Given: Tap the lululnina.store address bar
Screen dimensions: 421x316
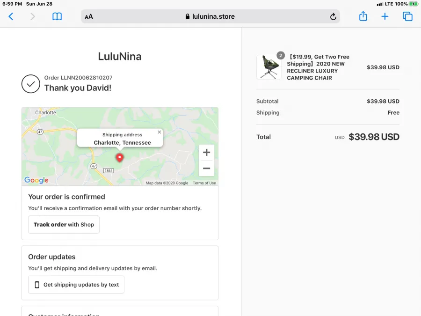Looking at the screenshot, I should (x=210, y=16).
